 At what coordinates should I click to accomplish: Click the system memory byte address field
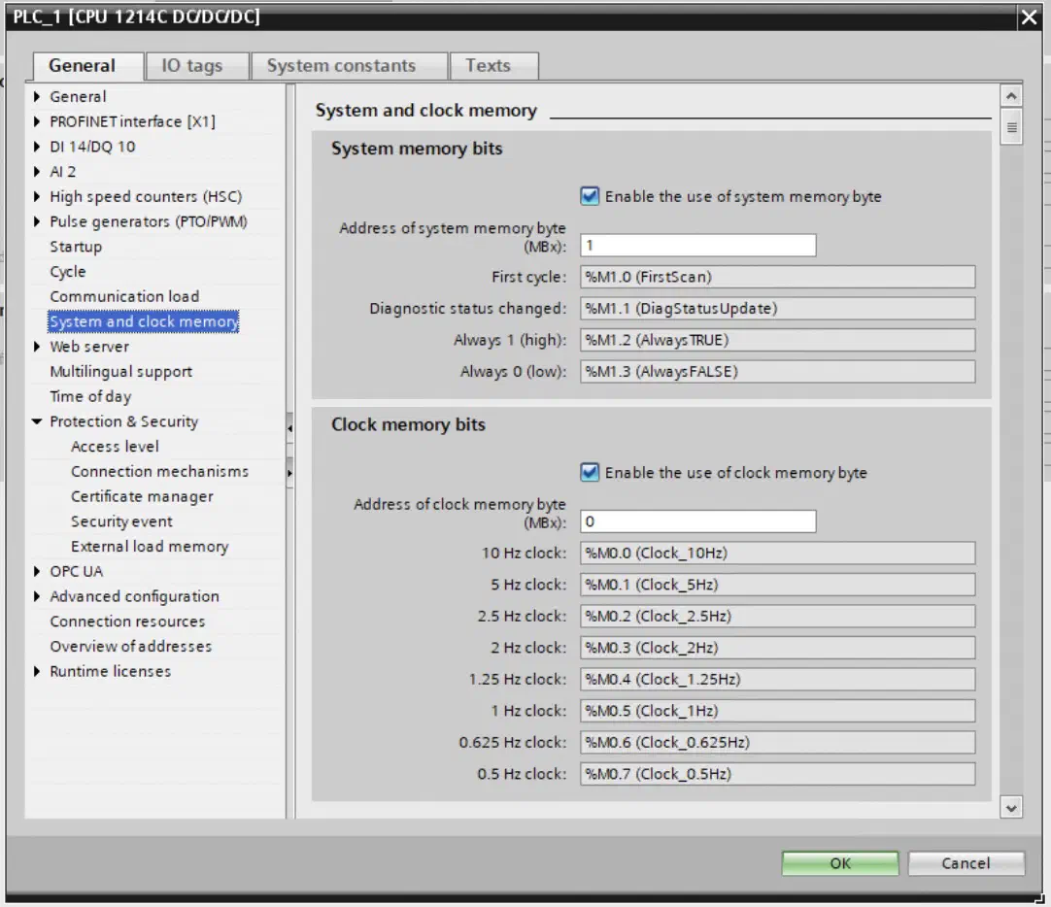click(697, 245)
